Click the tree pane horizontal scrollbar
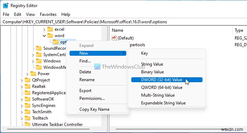 pos(48,129)
